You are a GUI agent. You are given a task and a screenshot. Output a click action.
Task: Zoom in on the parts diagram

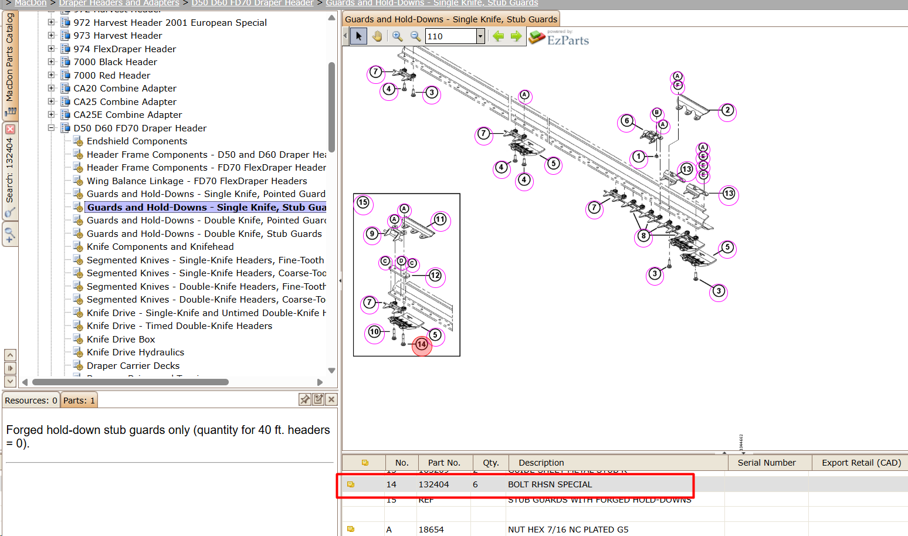pyautogui.click(x=398, y=36)
